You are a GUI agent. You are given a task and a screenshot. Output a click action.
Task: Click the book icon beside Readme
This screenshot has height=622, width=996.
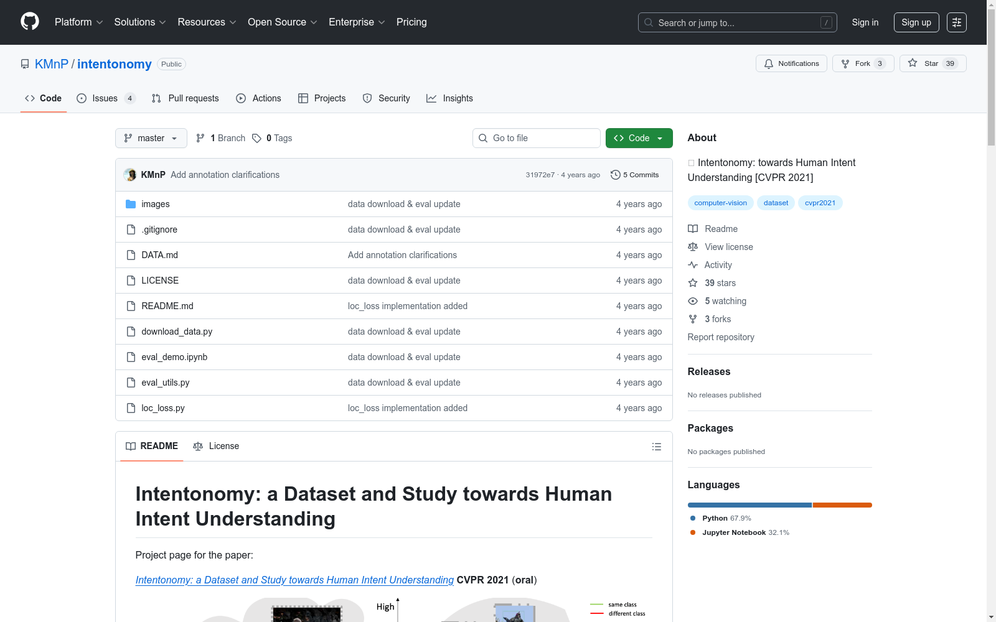coord(693,229)
